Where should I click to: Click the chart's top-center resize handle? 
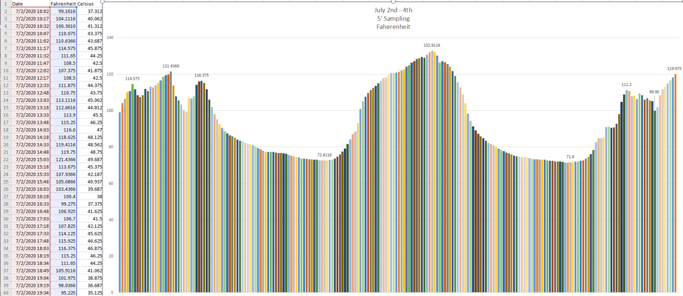click(392, 1)
